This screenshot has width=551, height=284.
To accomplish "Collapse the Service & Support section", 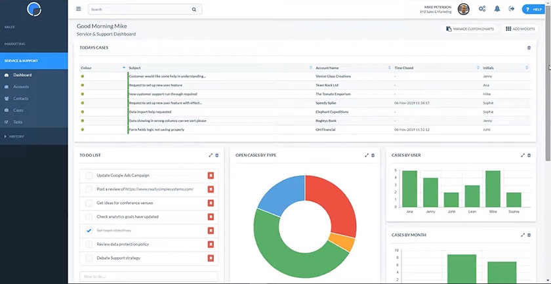I will tap(33, 61).
